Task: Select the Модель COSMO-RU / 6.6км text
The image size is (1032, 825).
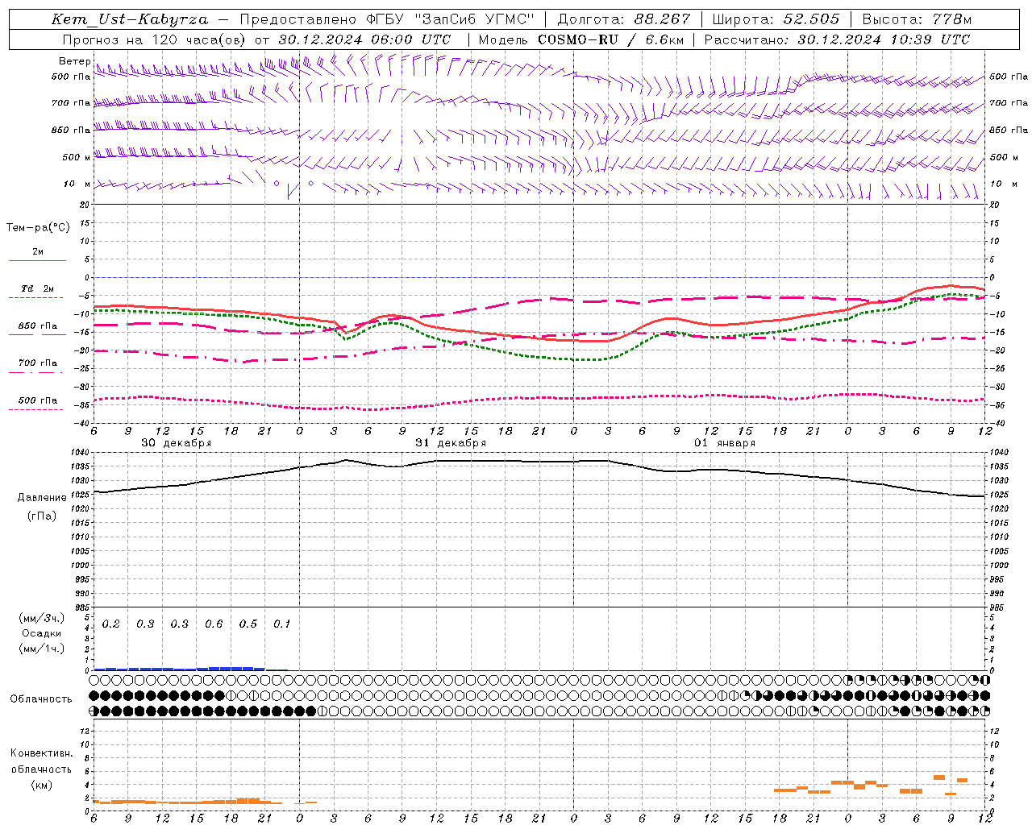Action: click(581, 39)
